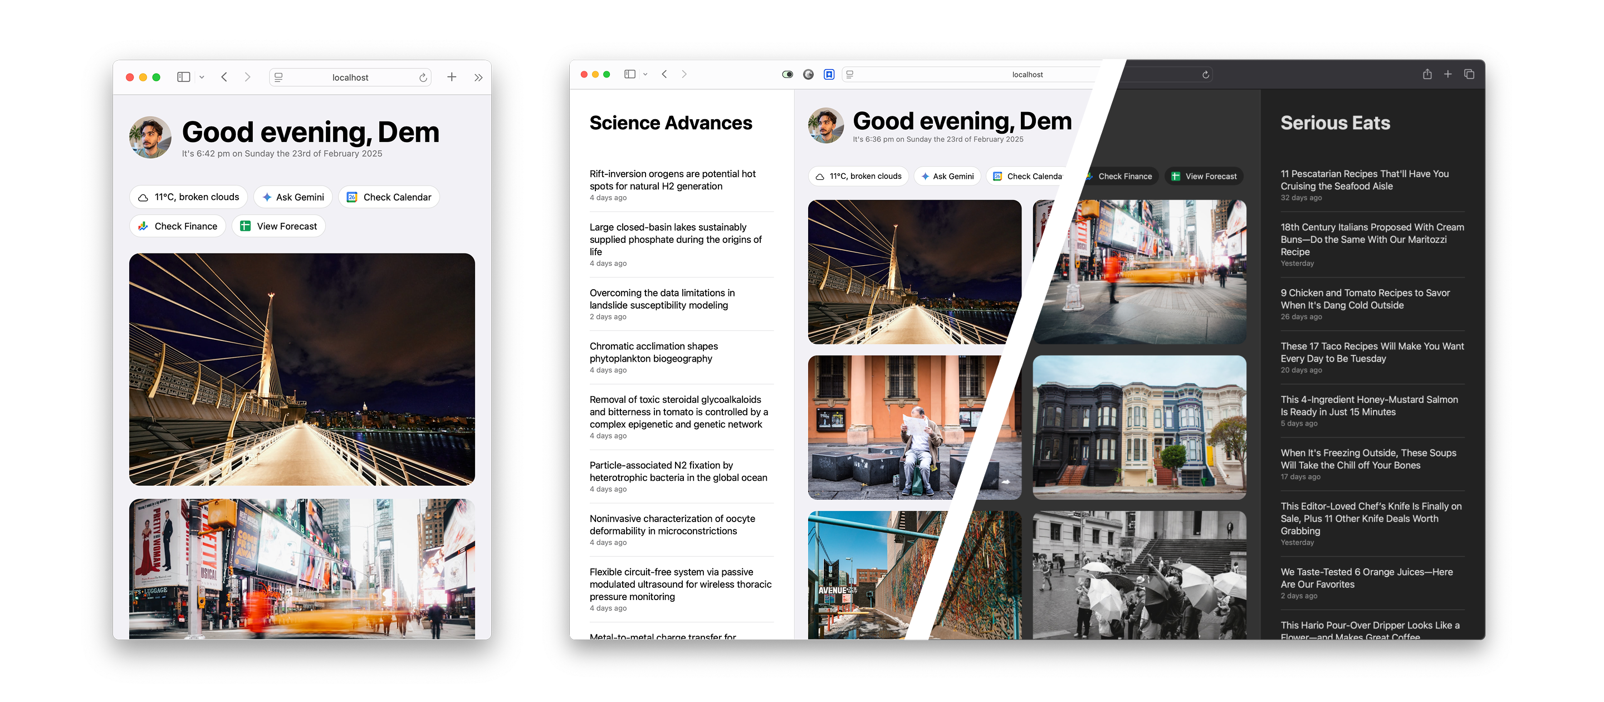Click the Share icon in the wide window
This screenshot has height=702, width=1604.
tap(1427, 74)
